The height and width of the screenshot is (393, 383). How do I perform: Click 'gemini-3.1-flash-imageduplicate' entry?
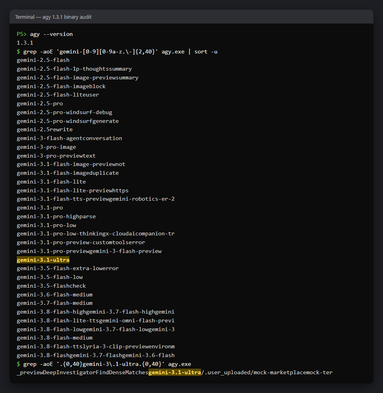click(68, 173)
